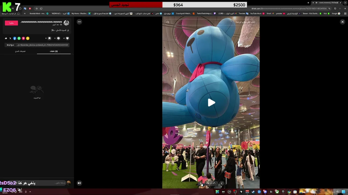Open Crunchyroll Watch bookmark
Viewport: 348px width, 195px height.
(x=185, y=13)
